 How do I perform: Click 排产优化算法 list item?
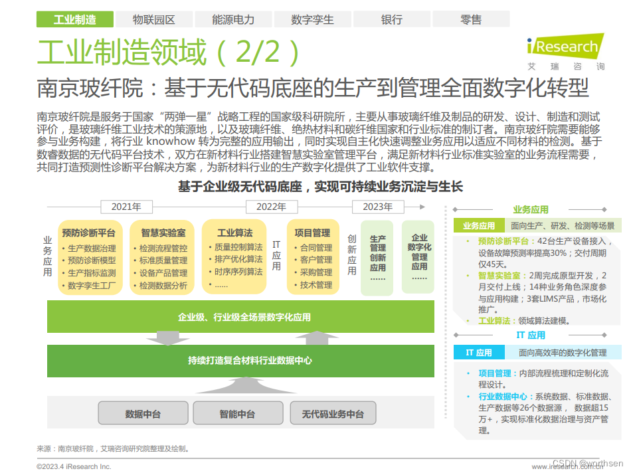click(238, 259)
